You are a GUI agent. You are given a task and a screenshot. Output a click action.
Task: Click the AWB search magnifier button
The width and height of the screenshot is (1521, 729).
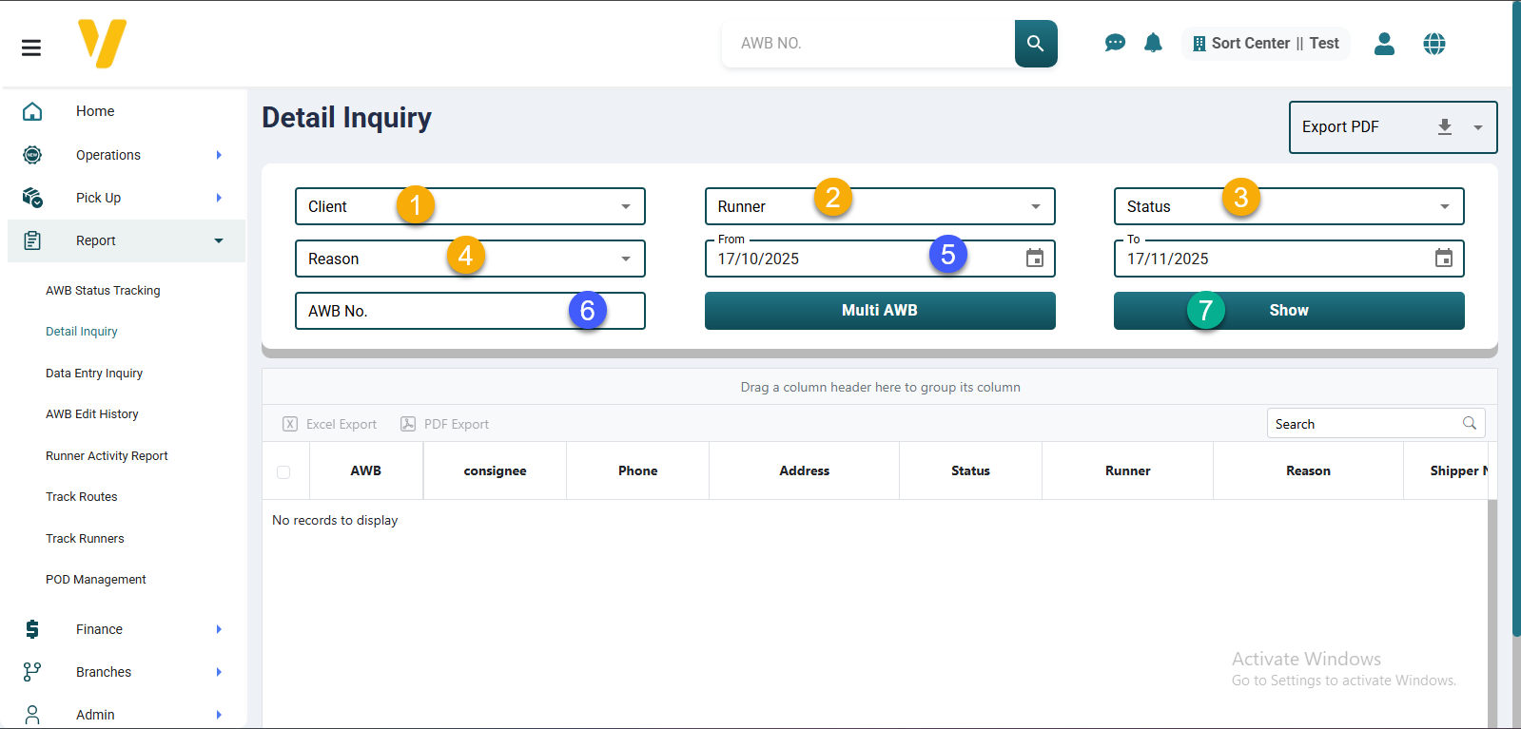pos(1035,44)
